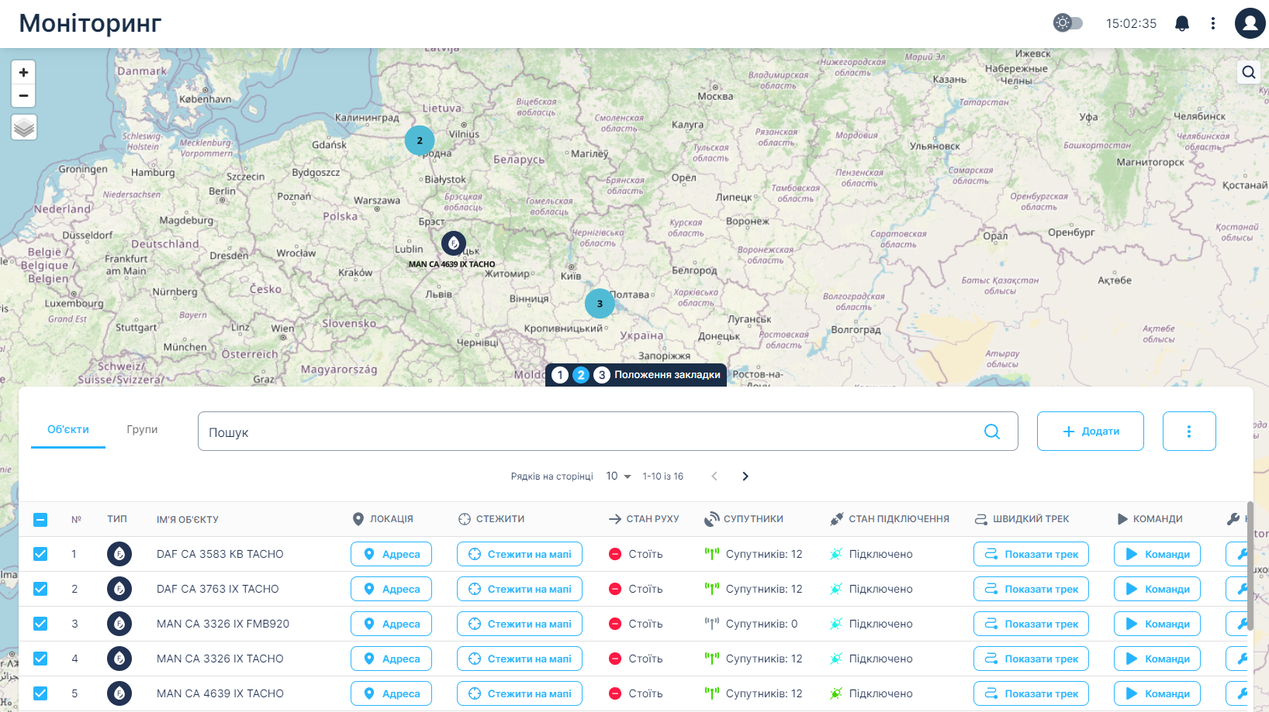Go to bookmark position 2
Screen dimensions: 1269x712
coord(581,375)
